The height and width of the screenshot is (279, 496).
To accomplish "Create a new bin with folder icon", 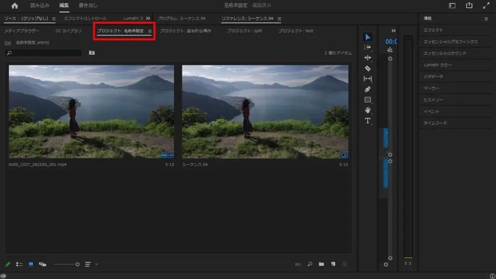I will [321, 264].
